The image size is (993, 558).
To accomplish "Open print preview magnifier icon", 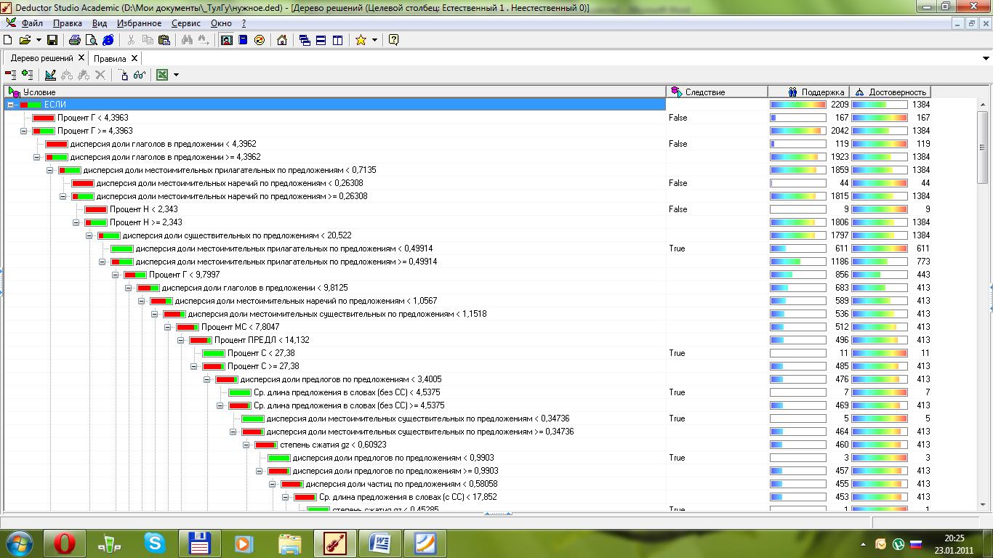I will [x=91, y=40].
